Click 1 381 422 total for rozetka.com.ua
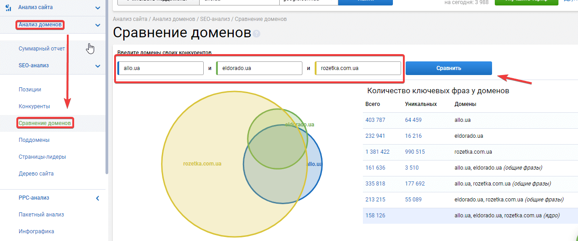This screenshot has width=578, height=241. [x=377, y=152]
